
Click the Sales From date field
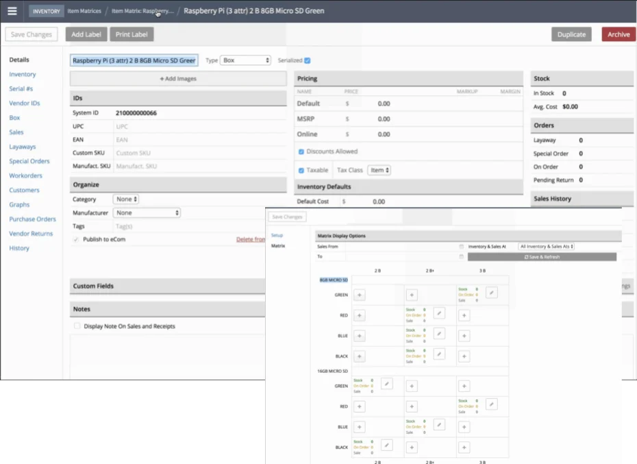(405, 247)
